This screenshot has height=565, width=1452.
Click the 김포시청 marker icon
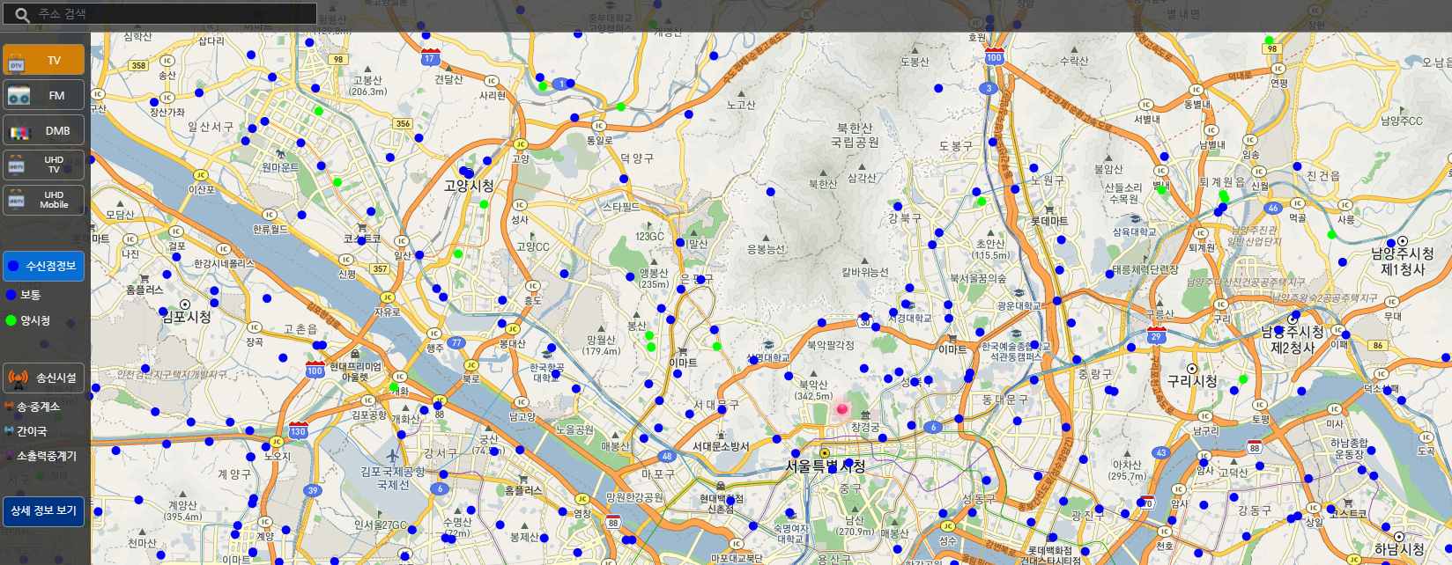[184, 304]
